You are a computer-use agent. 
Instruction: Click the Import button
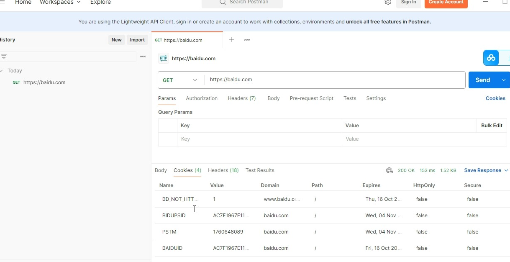tap(137, 40)
